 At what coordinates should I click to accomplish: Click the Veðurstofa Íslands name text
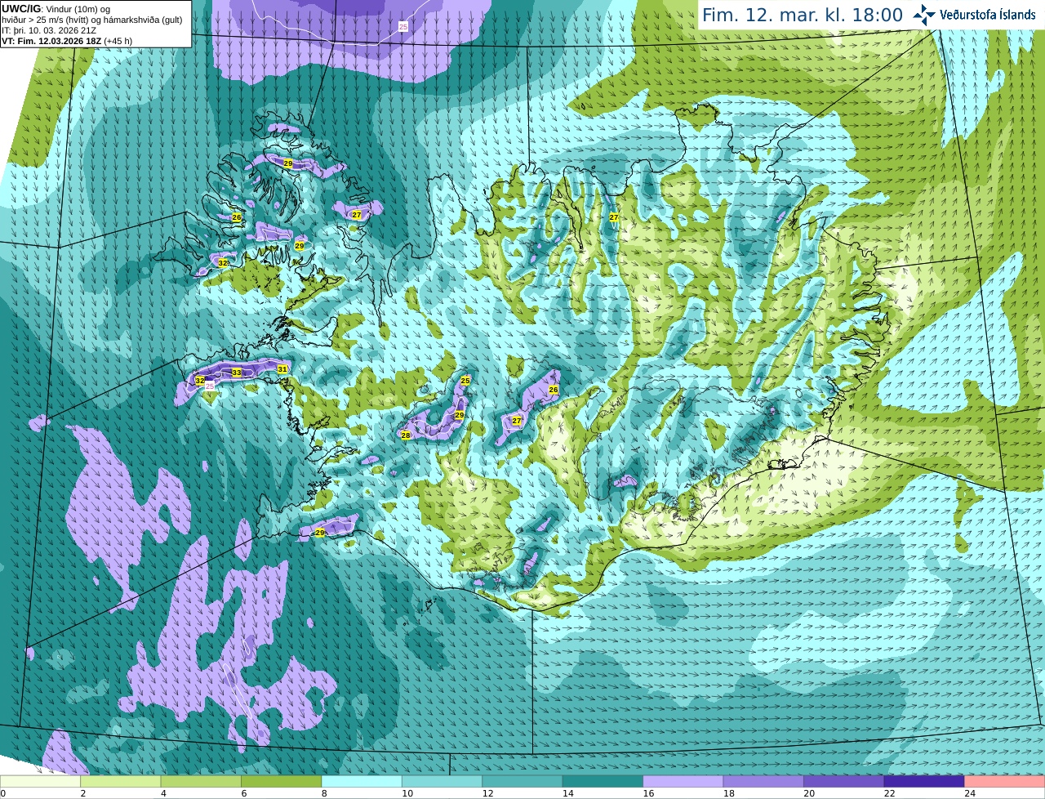tap(988, 15)
